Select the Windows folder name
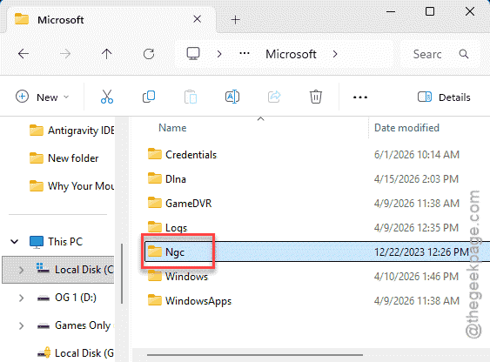The height and width of the screenshot is (362, 490). pos(186,277)
